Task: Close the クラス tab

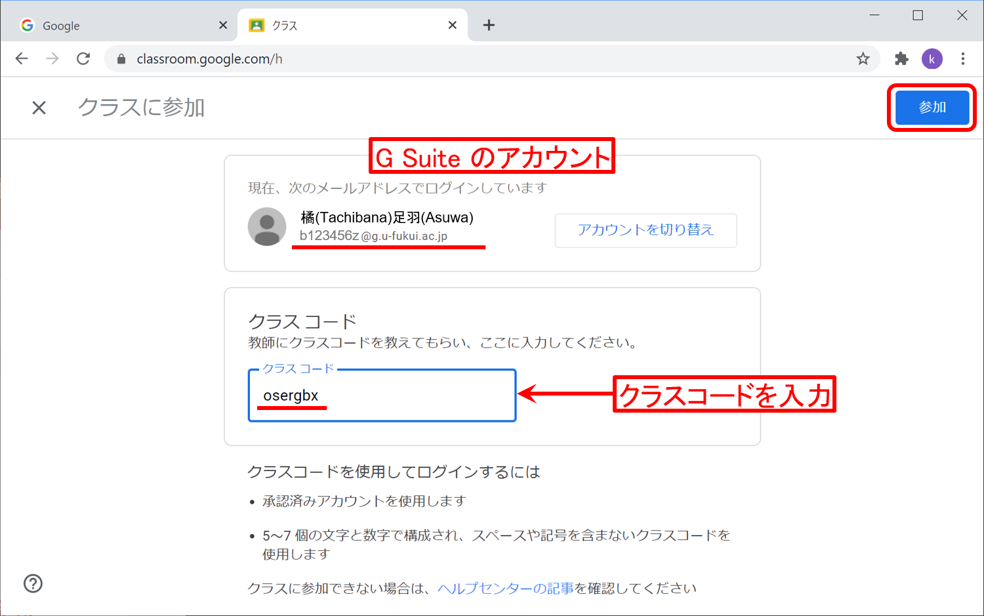Action: tap(453, 25)
